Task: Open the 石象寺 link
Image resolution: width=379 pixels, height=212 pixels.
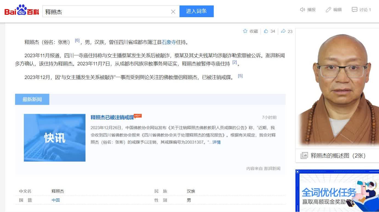Action: (x=169, y=42)
